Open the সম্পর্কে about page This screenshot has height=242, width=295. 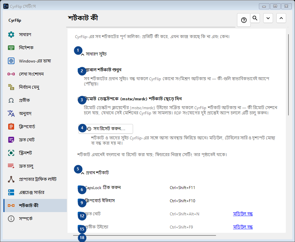tap(35, 219)
